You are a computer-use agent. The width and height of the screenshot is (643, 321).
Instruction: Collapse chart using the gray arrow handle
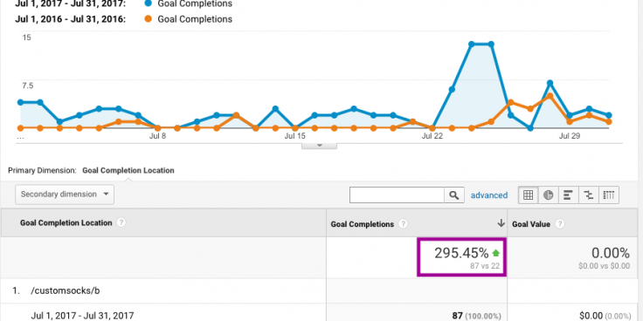pyautogui.click(x=320, y=146)
